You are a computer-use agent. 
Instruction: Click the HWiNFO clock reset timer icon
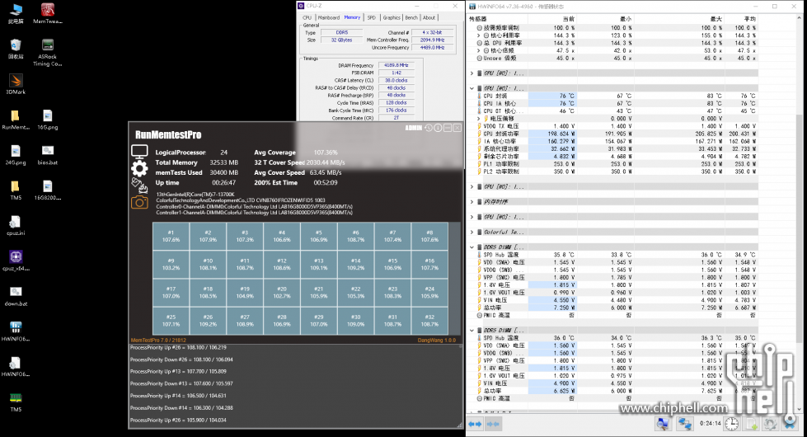[732, 424]
